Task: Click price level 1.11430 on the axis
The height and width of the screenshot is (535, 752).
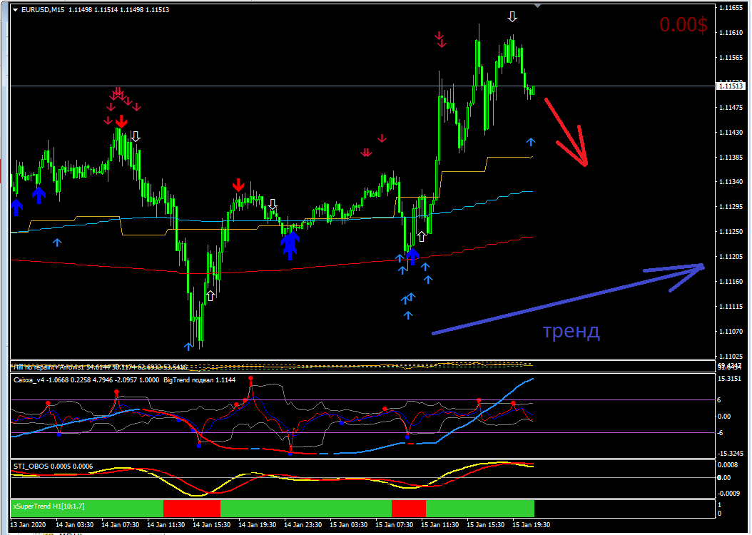Action: (x=731, y=132)
